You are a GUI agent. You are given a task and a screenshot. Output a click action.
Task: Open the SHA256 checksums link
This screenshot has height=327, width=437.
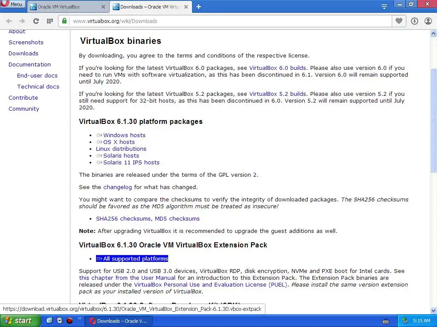(123, 218)
